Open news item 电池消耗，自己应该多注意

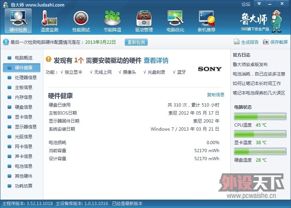tap(259, 74)
